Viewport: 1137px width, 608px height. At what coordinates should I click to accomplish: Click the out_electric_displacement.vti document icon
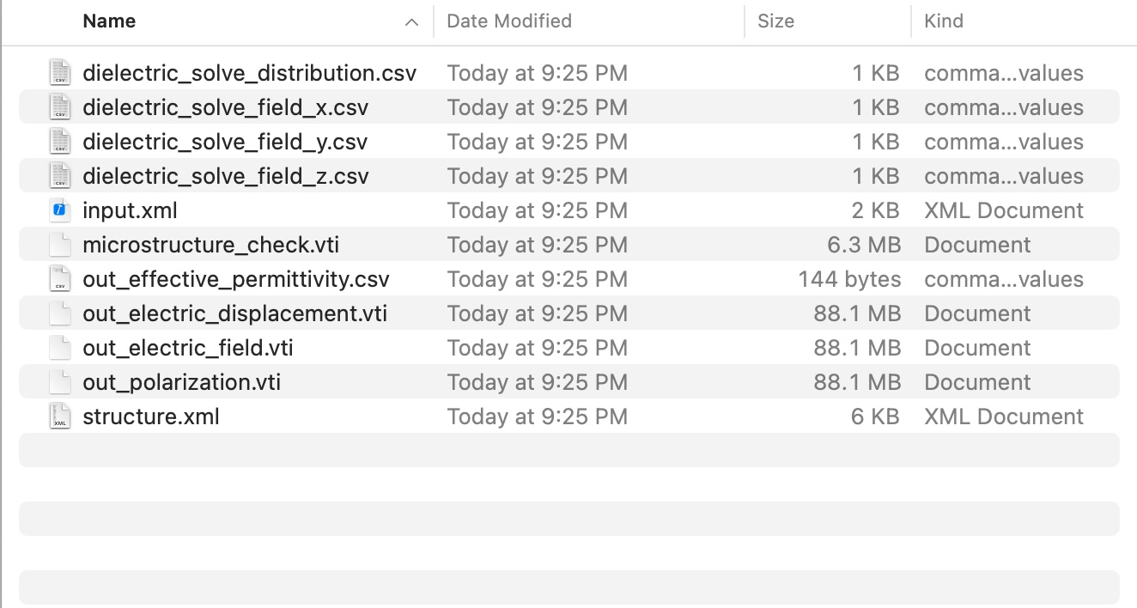point(59,313)
